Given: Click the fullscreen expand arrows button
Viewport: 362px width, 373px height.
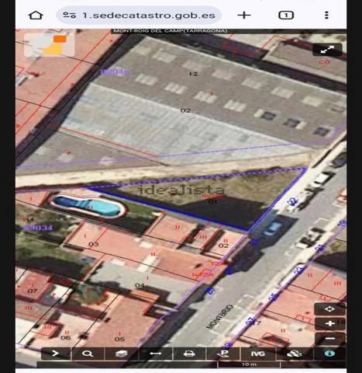Looking at the screenshot, I should click(327, 49).
